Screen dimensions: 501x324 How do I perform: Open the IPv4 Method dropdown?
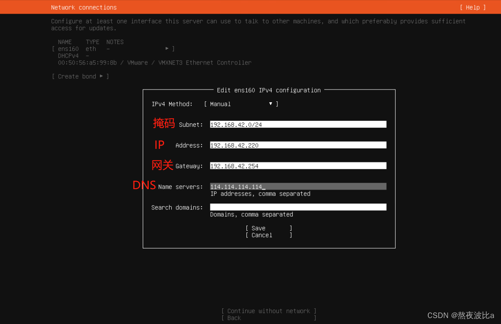(x=241, y=104)
